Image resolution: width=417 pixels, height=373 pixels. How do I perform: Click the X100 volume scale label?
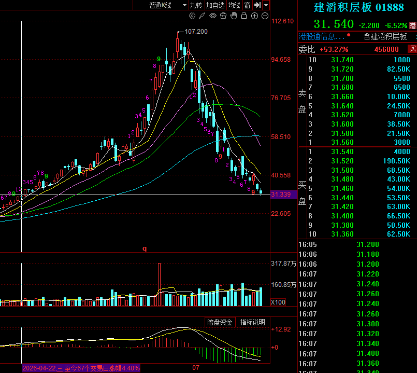(278, 302)
